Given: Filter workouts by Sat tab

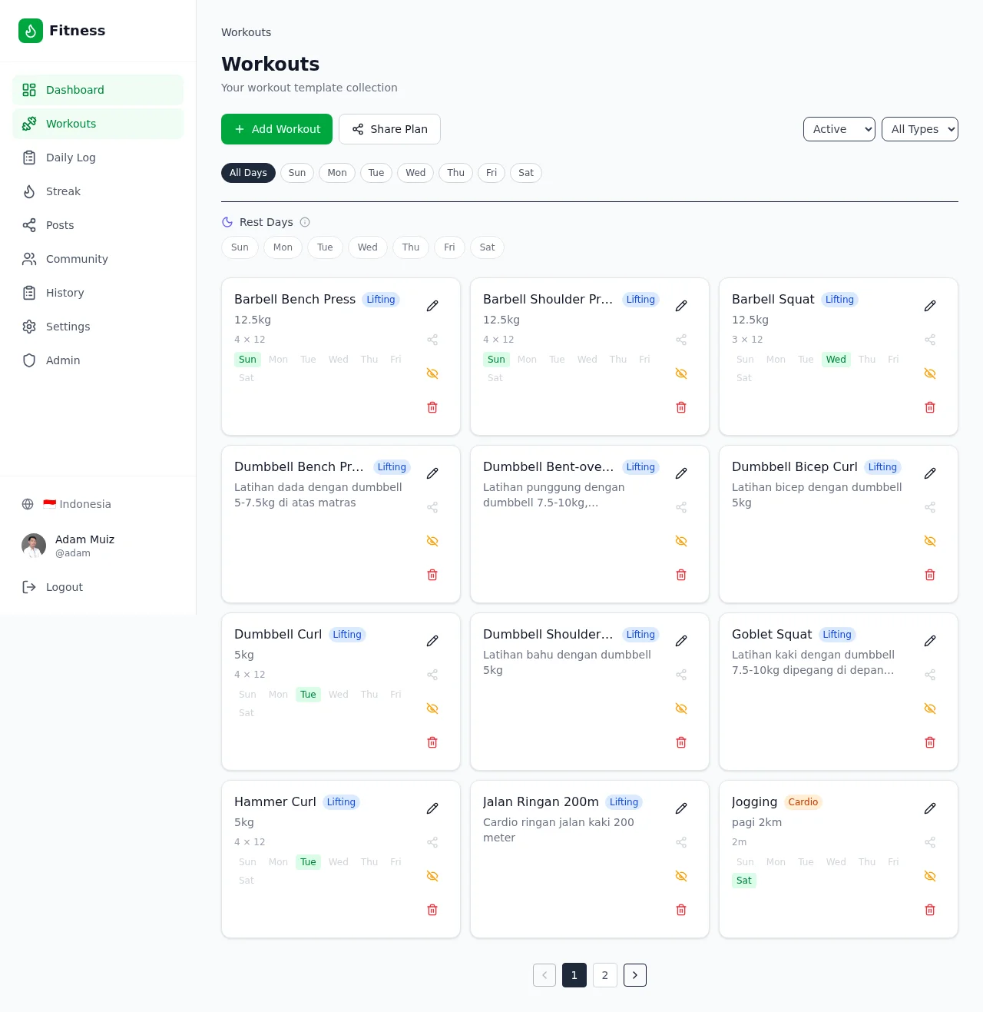Looking at the screenshot, I should 526,173.
